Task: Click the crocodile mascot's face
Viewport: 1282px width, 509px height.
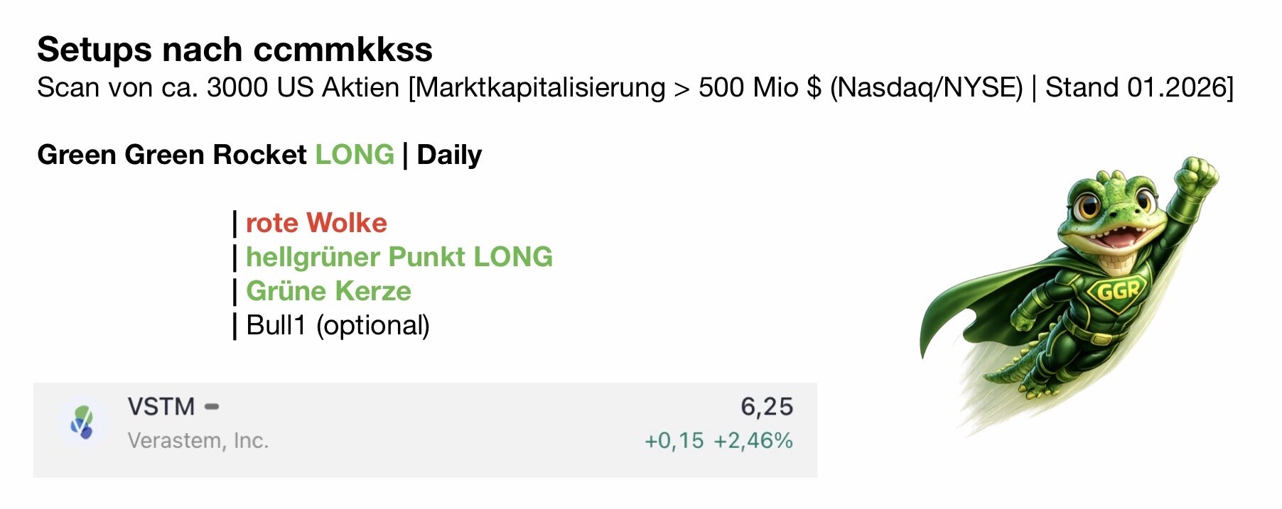Action: (x=1109, y=213)
